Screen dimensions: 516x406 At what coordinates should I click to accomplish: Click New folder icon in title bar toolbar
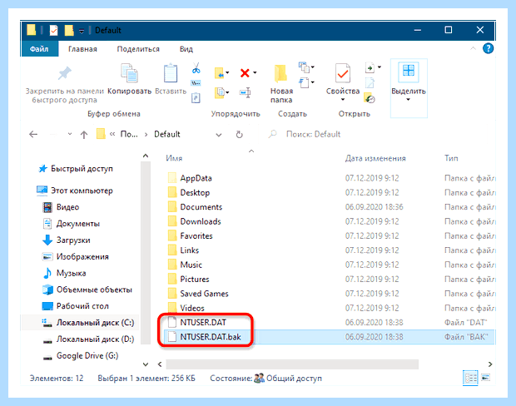tap(69, 30)
